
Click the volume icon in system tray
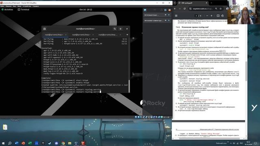tap(234, 143)
